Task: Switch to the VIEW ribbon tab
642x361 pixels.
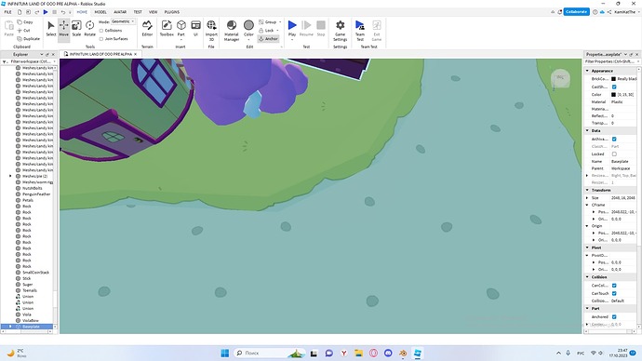Action: (x=154, y=12)
